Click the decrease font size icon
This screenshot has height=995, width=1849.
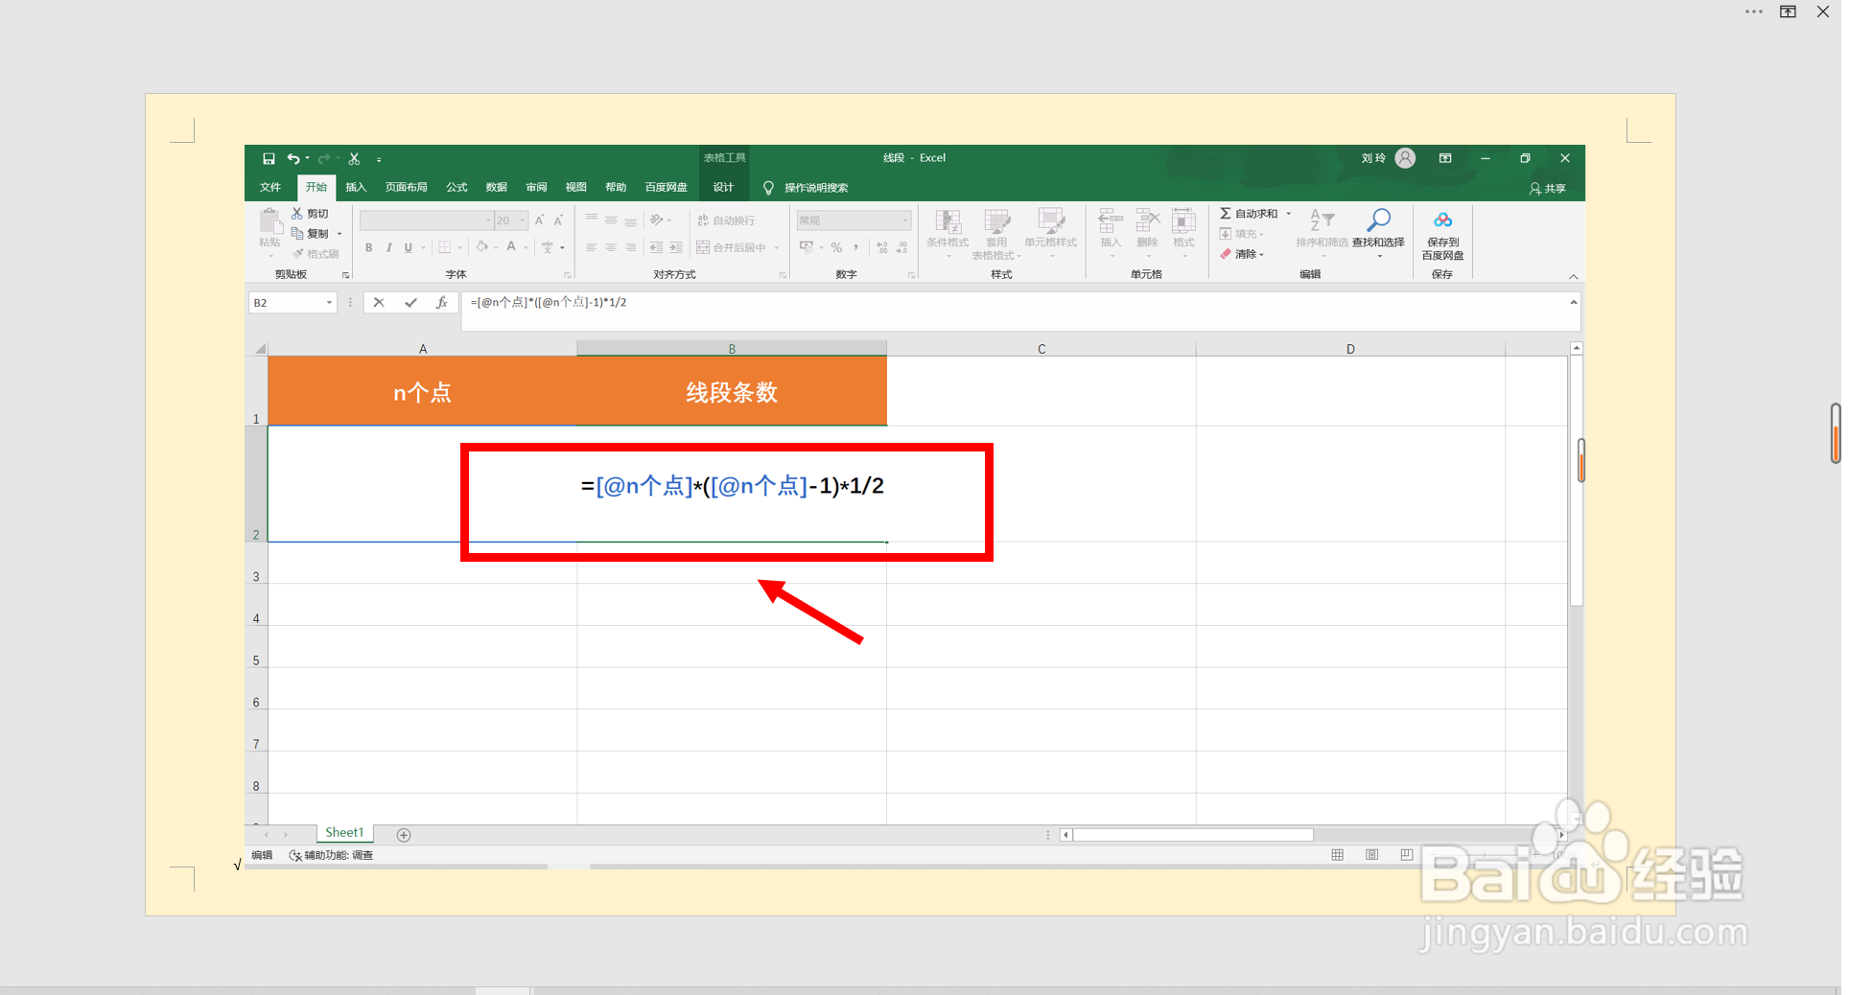coord(558,220)
